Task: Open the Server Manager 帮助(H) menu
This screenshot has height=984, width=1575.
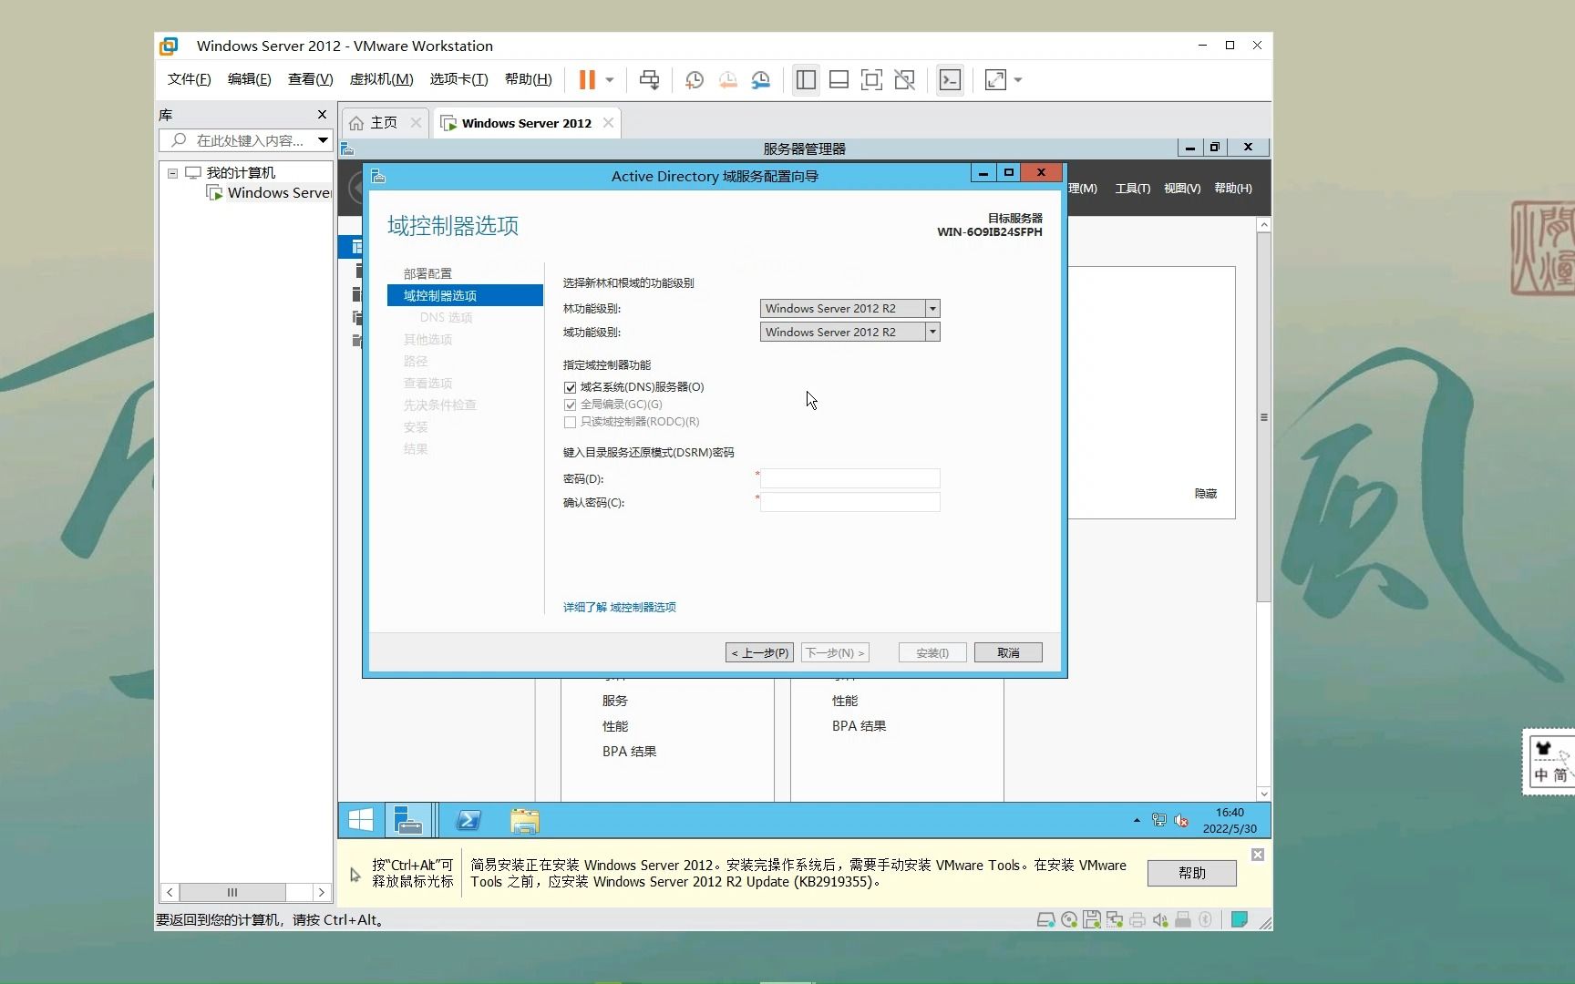Action: 1233,188
